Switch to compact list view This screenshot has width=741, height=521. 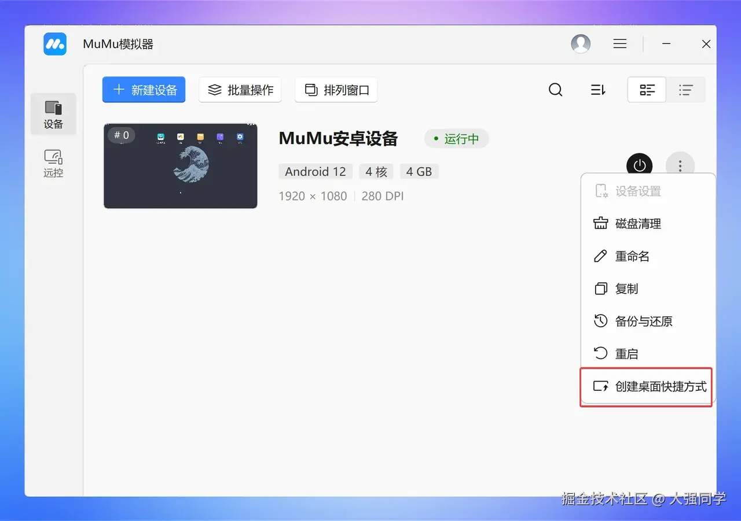686,90
